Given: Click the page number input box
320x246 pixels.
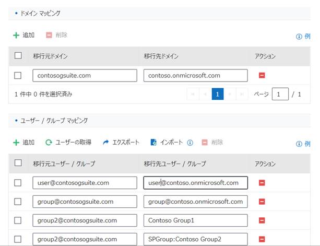Looking at the screenshot, I should click(280, 94).
